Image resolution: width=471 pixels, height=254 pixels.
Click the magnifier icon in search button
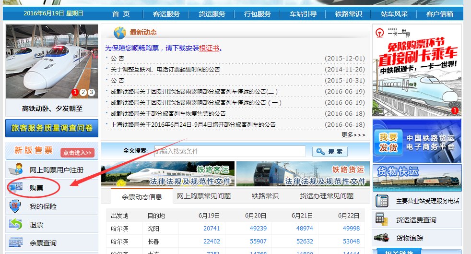pos(320,152)
